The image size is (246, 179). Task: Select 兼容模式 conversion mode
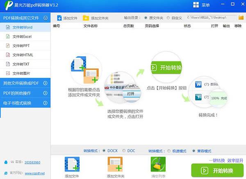click(x=194, y=151)
